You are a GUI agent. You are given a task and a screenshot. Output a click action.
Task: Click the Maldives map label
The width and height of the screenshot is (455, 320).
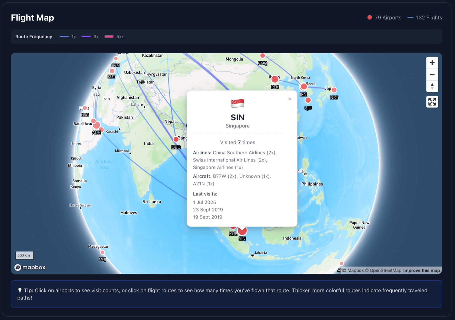tap(129, 213)
